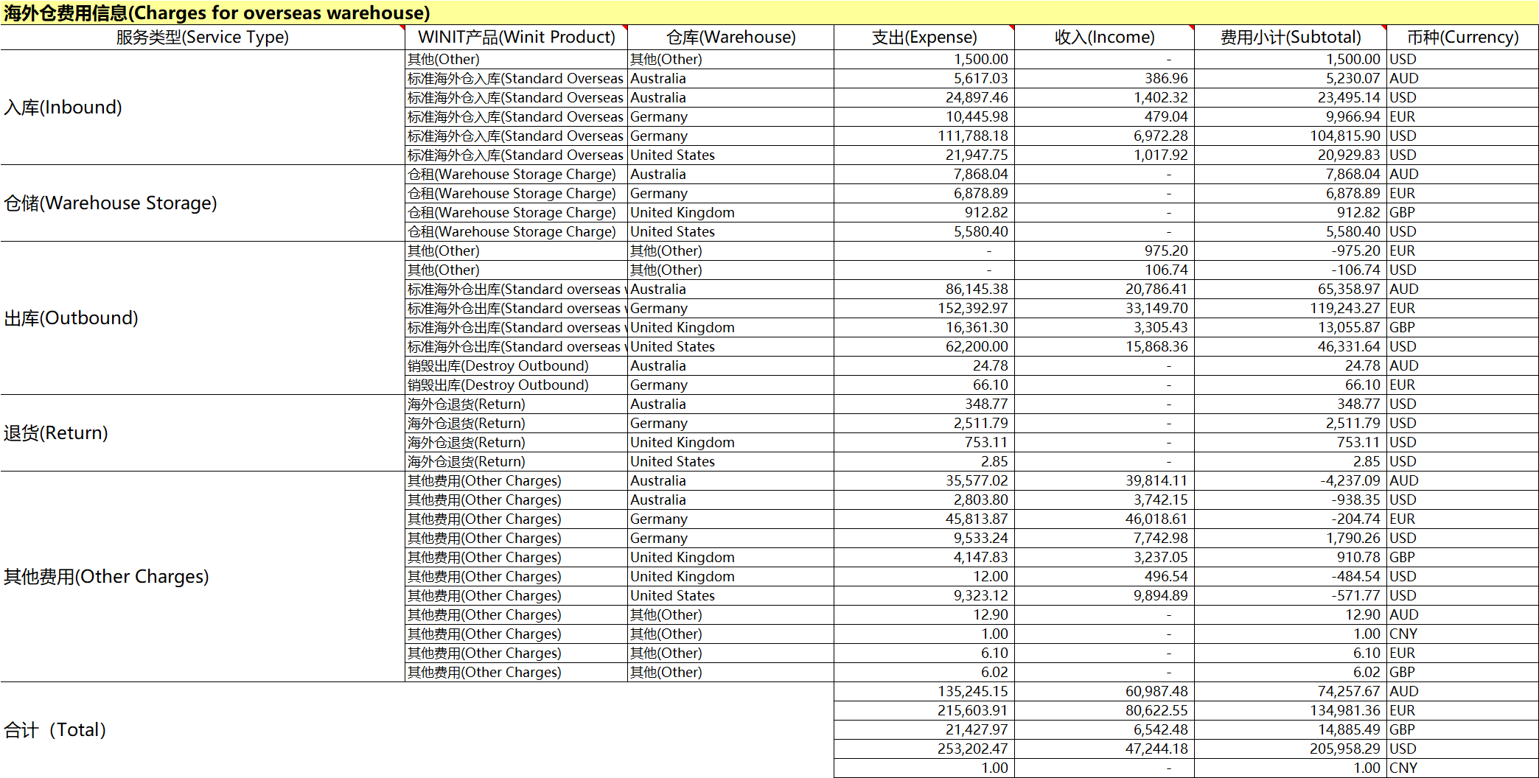The width and height of the screenshot is (1539, 778).
Task: Click the income value 7,742.98
Action: click(x=1104, y=538)
